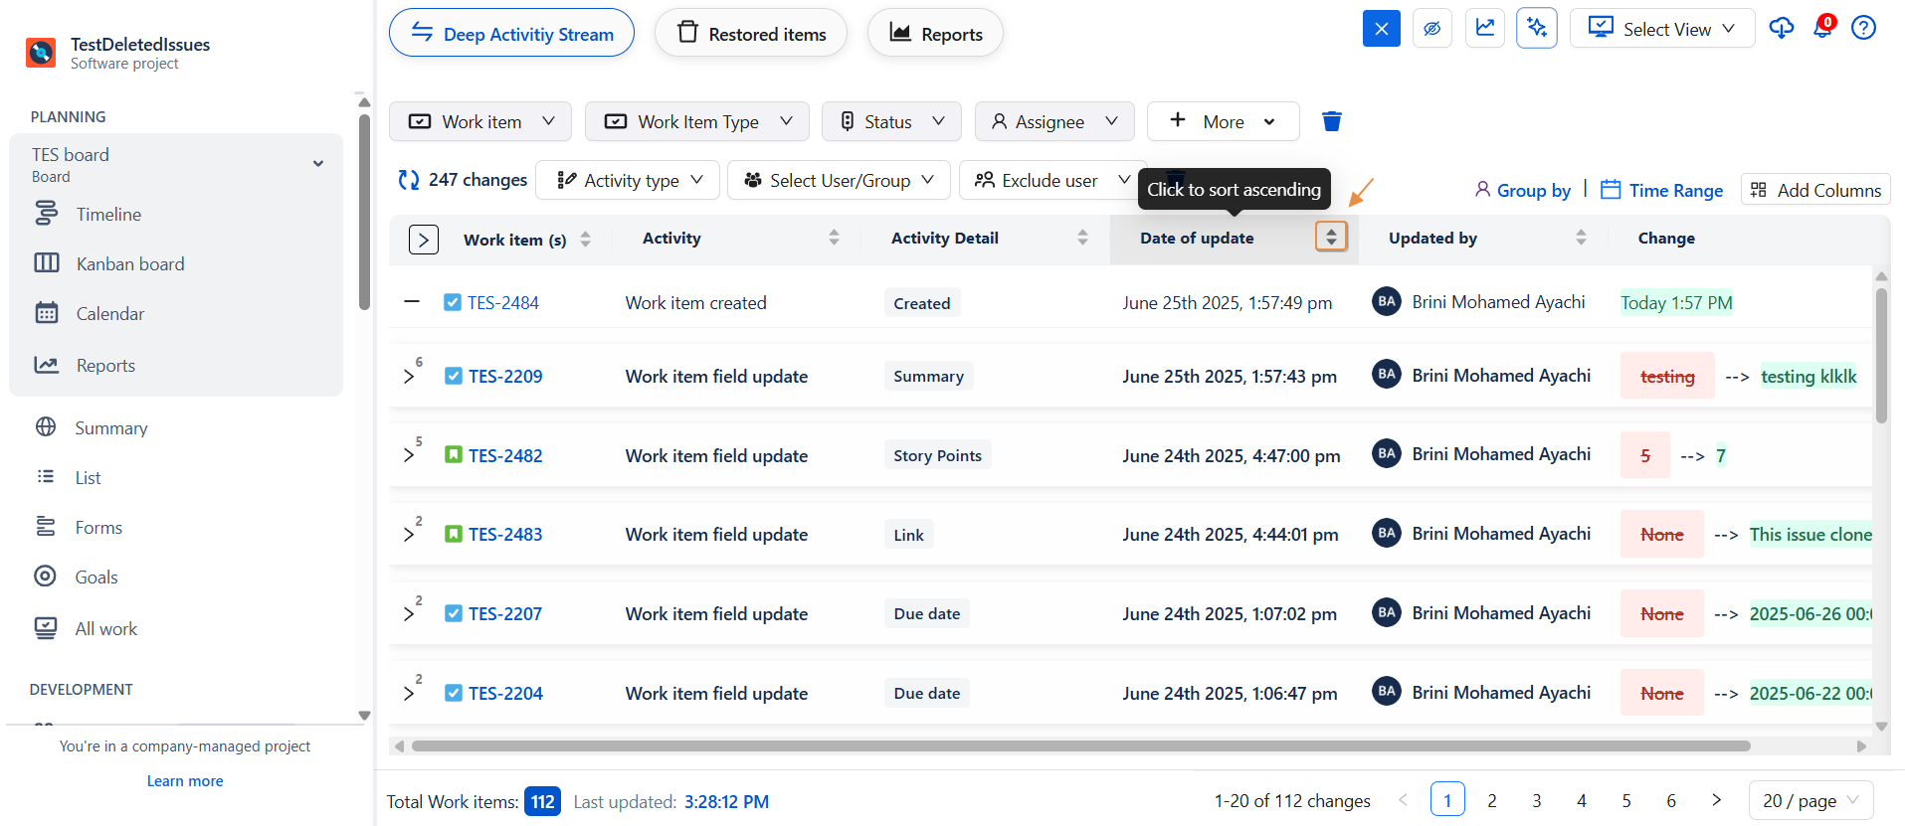Expand the TES-2209 row changes
The height and width of the screenshot is (826, 1905).
(409, 377)
